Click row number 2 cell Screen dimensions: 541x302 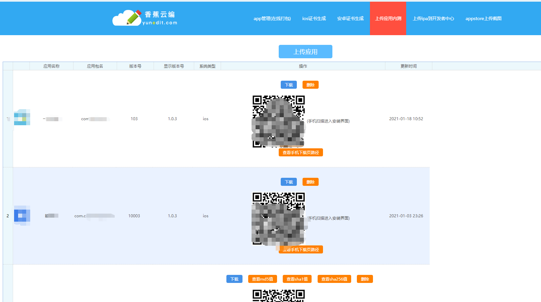click(8, 216)
